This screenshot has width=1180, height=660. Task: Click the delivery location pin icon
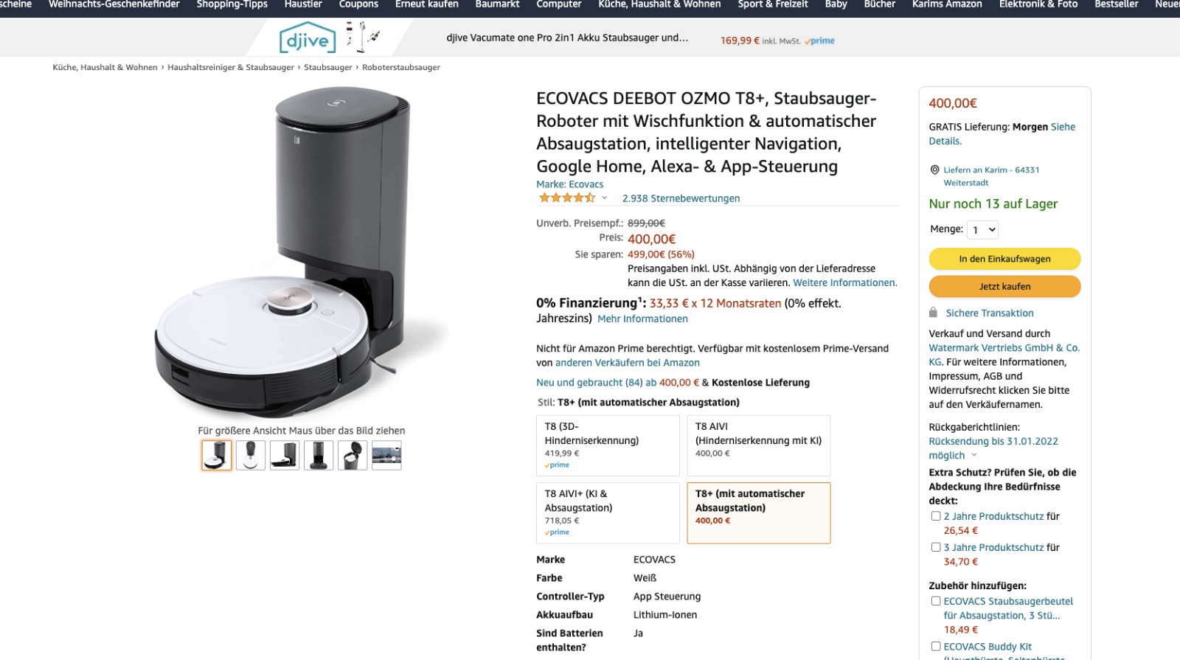(x=934, y=170)
